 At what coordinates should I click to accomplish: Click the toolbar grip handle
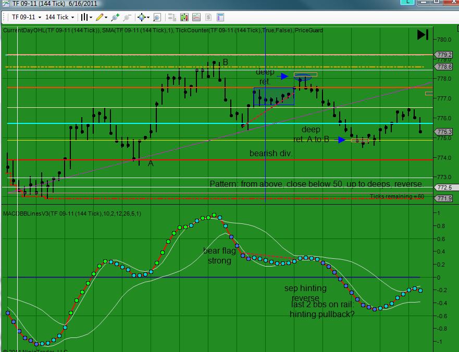click(4, 18)
